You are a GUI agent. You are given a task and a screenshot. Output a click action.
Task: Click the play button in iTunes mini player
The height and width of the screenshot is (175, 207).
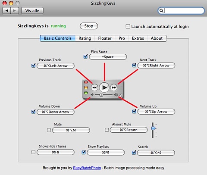[104, 87]
